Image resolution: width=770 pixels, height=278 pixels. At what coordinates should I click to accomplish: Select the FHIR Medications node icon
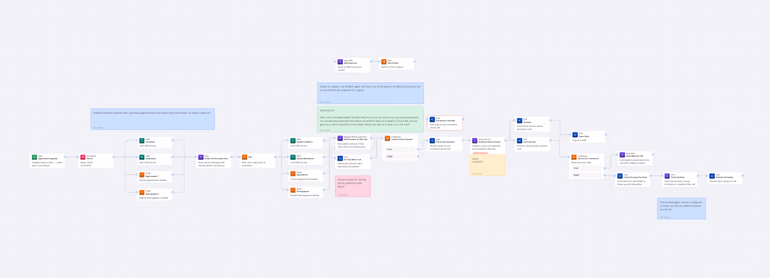click(142, 157)
